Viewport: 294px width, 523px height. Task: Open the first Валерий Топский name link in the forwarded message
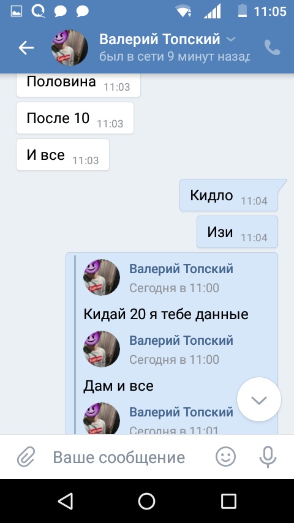click(x=181, y=268)
